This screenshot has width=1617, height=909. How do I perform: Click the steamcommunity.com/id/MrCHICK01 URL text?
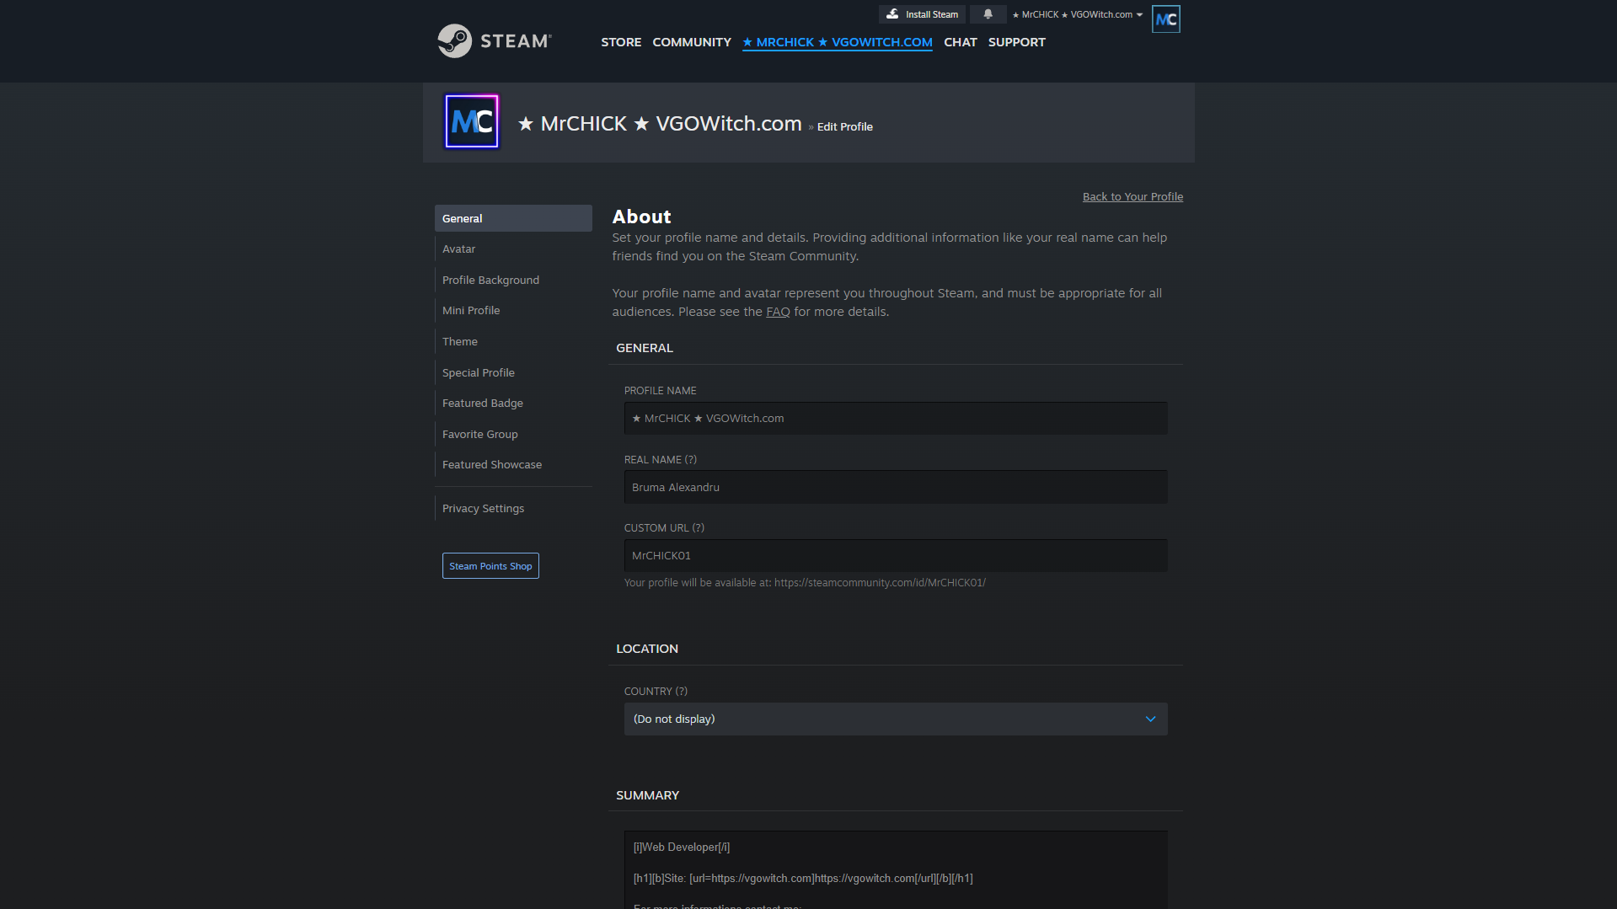pyautogui.click(x=880, y=583)
